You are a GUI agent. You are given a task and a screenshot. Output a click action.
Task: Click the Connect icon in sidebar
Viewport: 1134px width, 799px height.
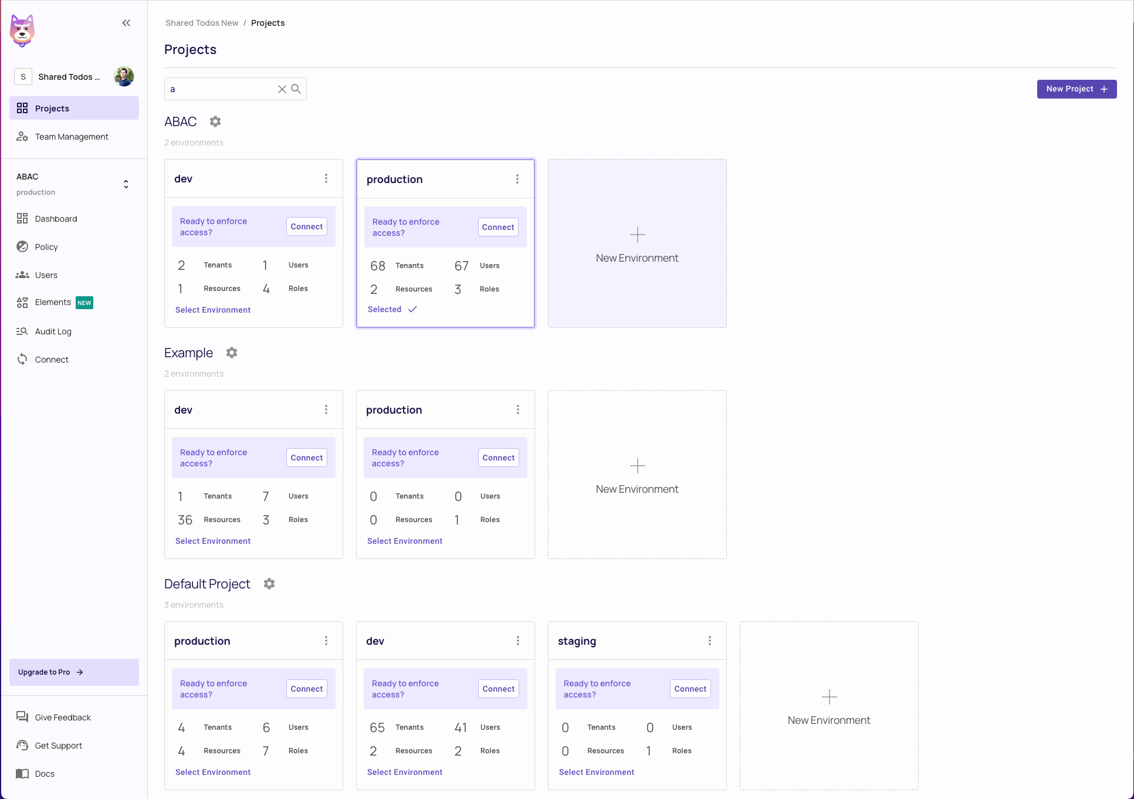pos(23,359)
